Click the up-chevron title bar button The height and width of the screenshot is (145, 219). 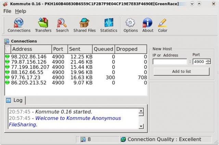[199, 4]
